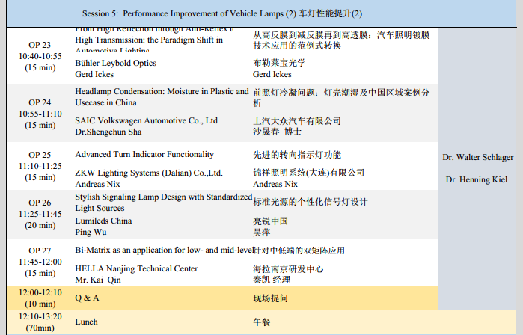Select speaker name 'Ping Wu'

click(91, 232)
